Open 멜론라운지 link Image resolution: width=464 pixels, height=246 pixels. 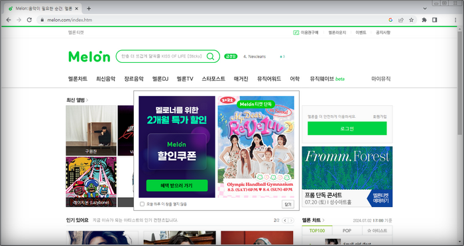337,32
